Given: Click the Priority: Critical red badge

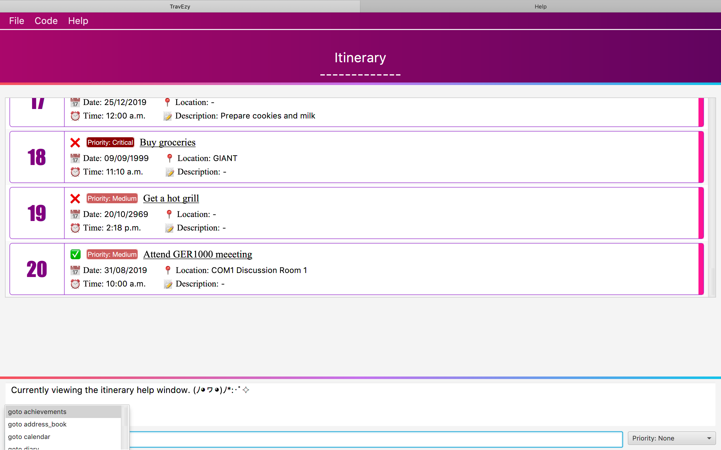Looking at the screenshot, I should [x=110, y=142].
